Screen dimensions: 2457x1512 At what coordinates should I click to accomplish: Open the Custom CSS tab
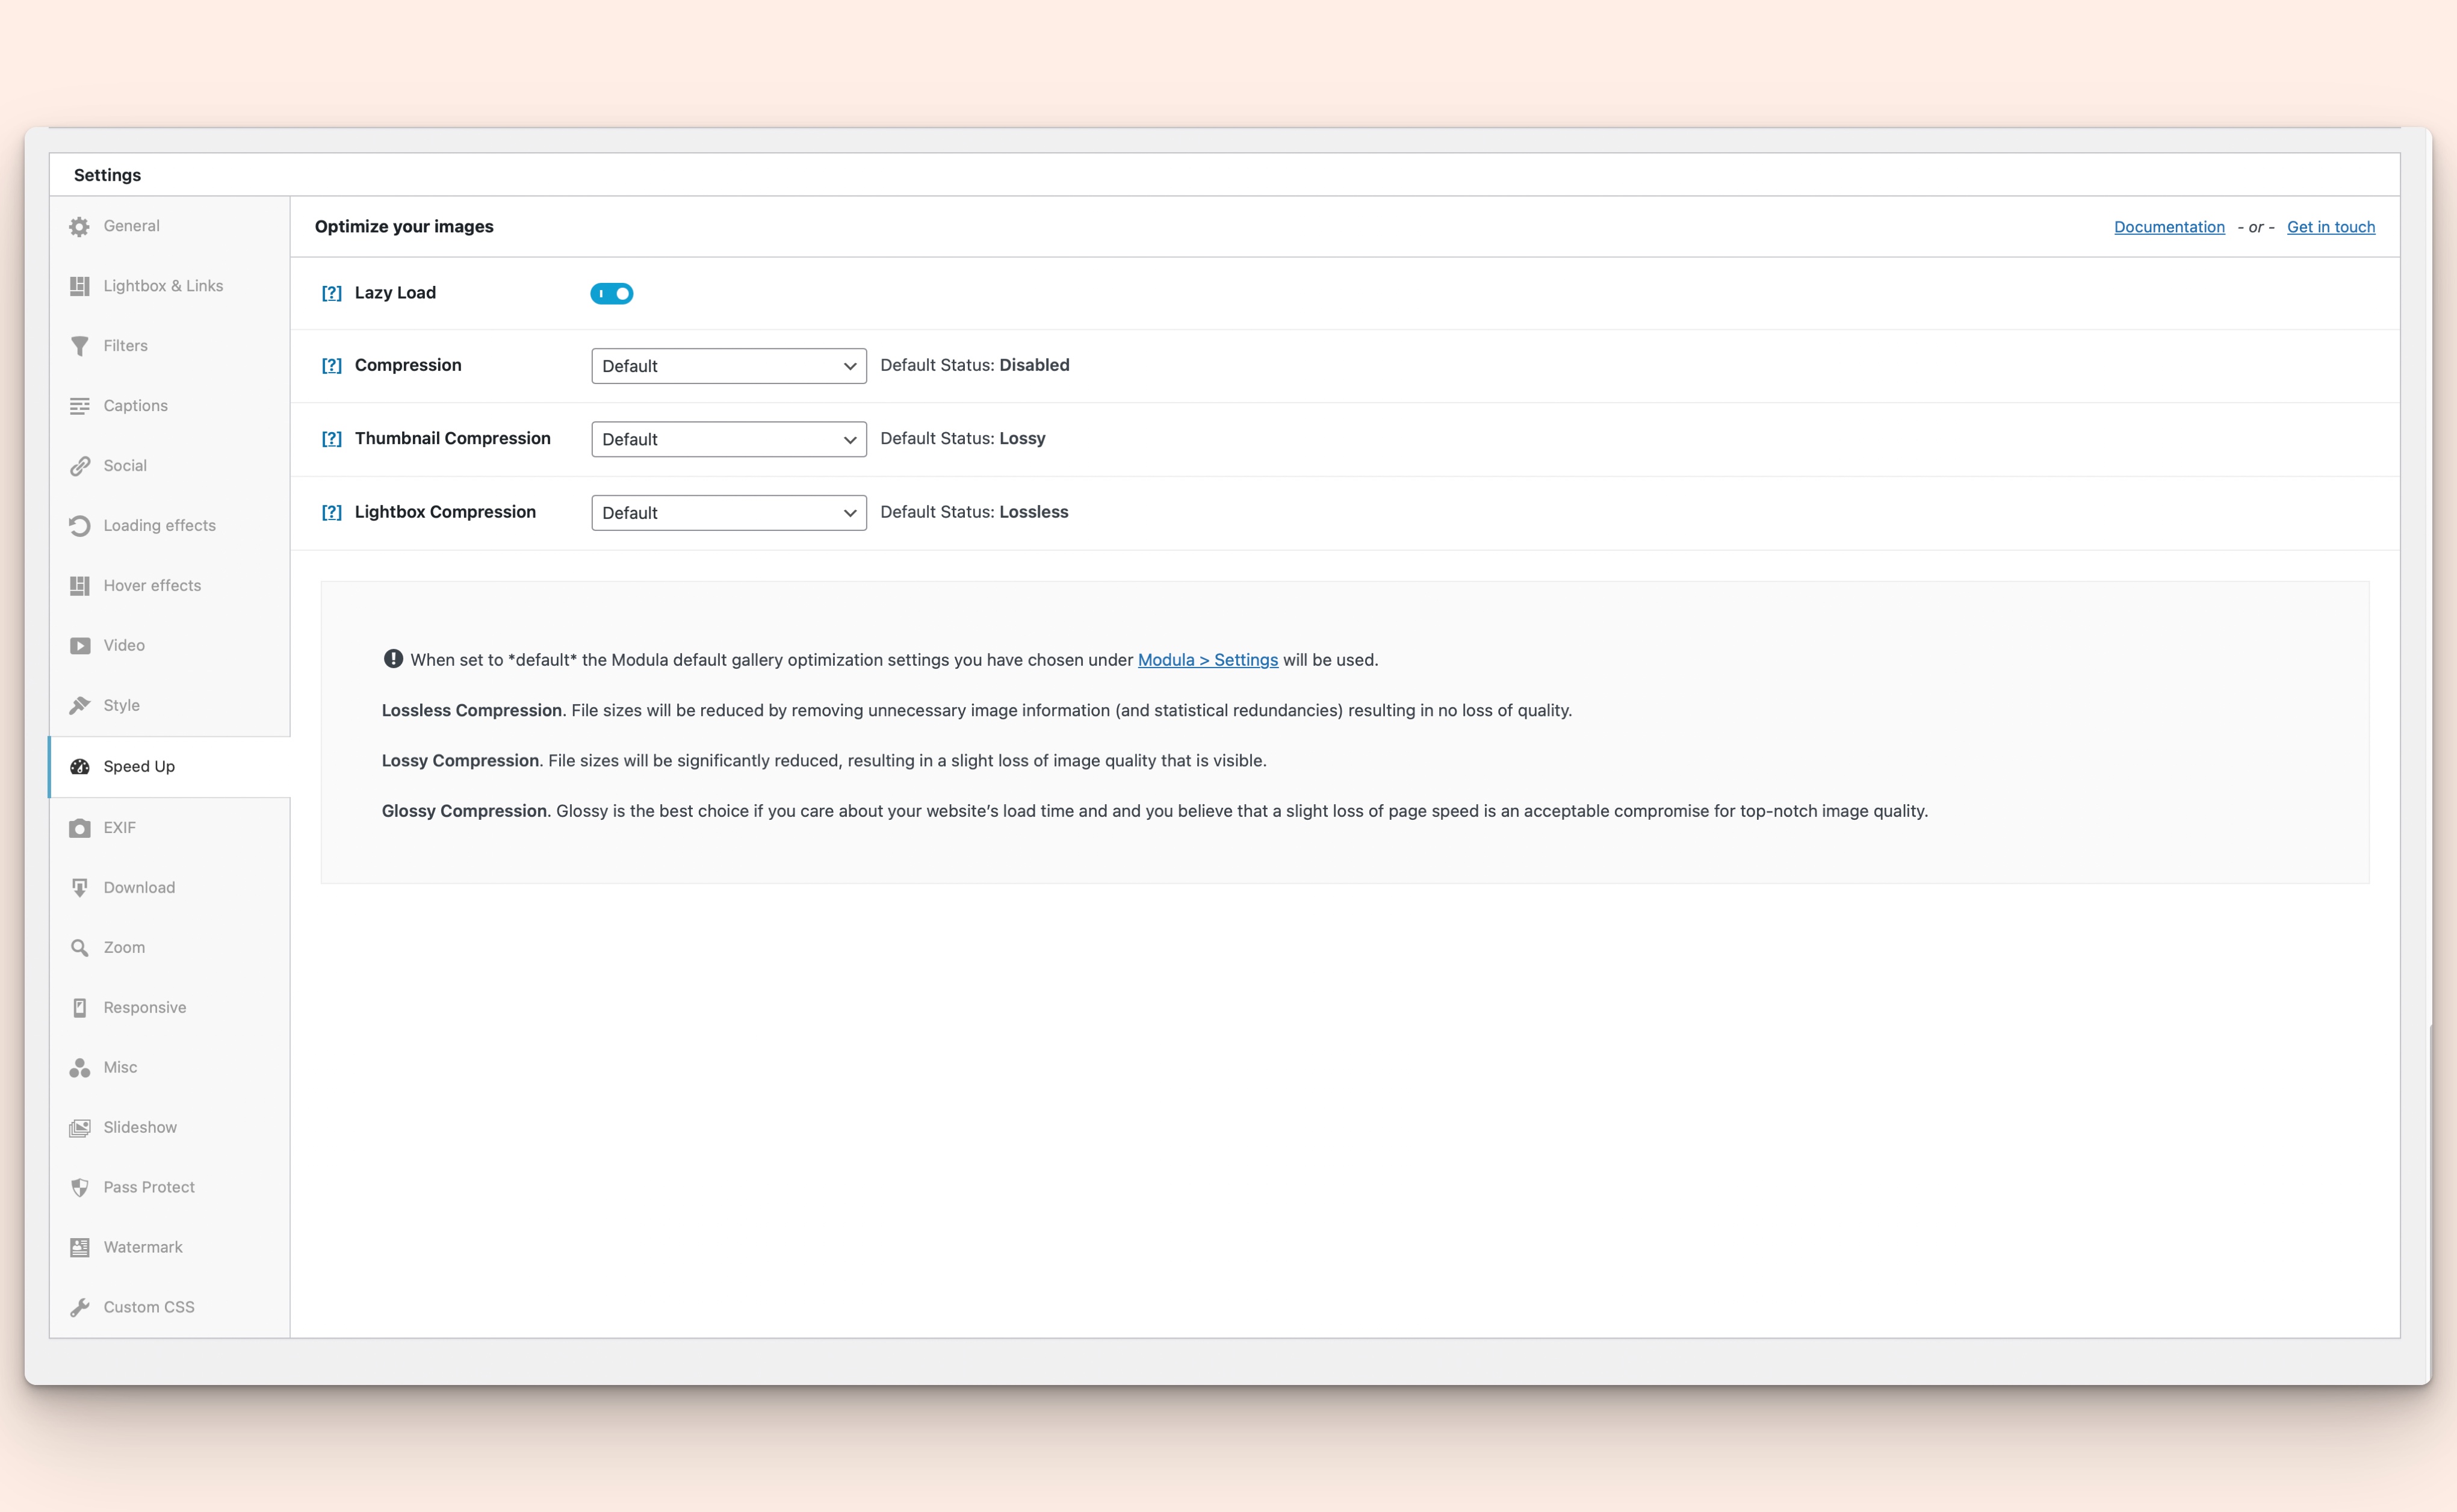point(170,1308)
